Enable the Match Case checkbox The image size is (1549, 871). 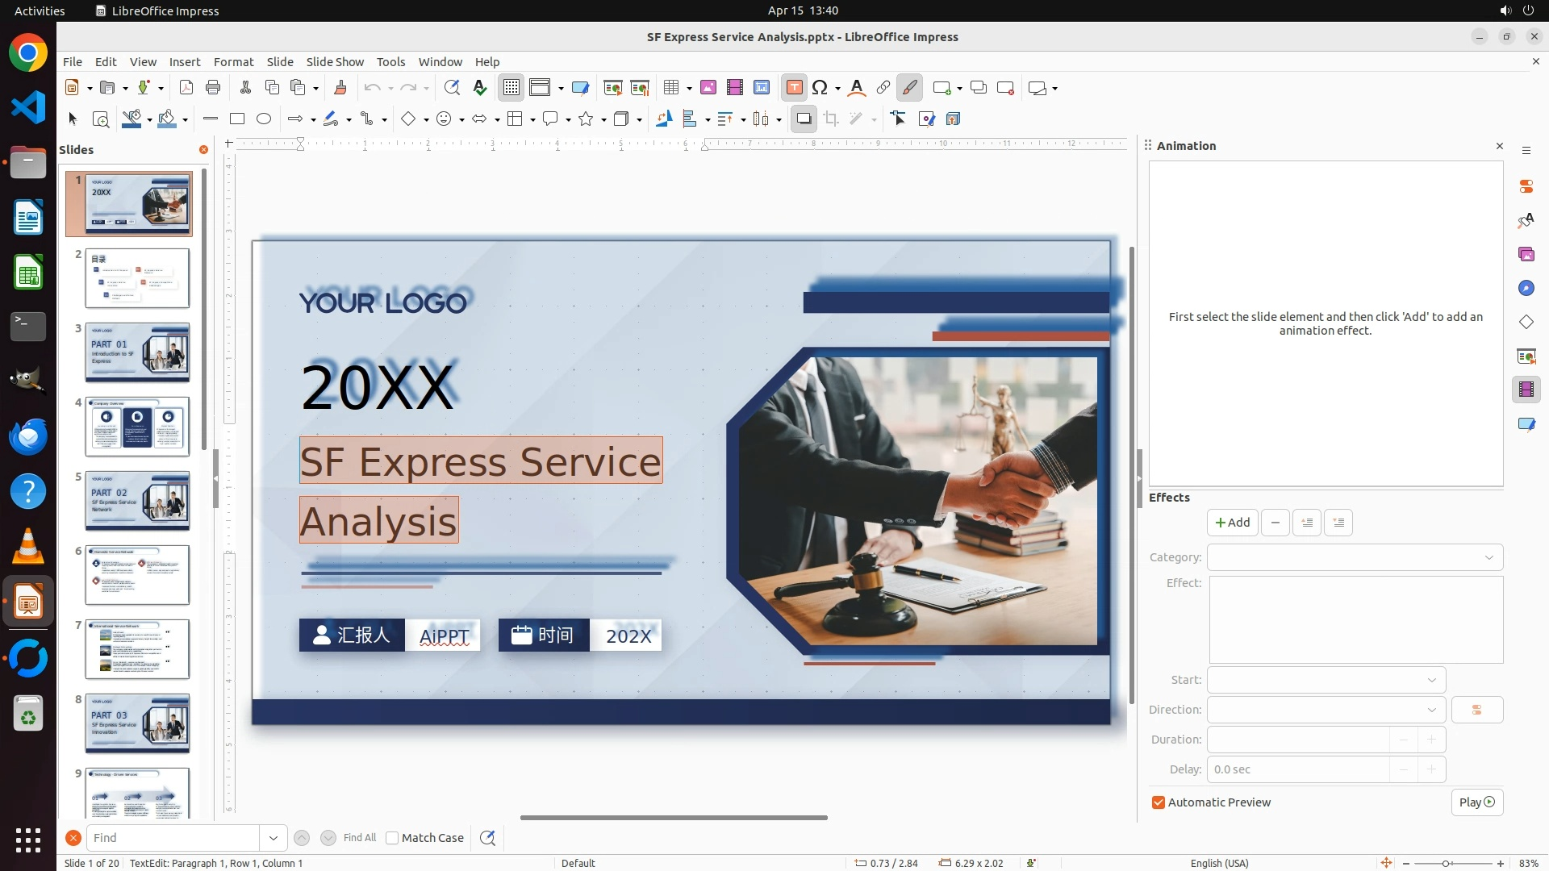(x=392, y=838)
